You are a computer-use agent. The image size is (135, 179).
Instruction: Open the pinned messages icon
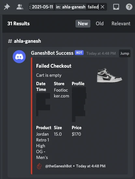coord(7,7)
